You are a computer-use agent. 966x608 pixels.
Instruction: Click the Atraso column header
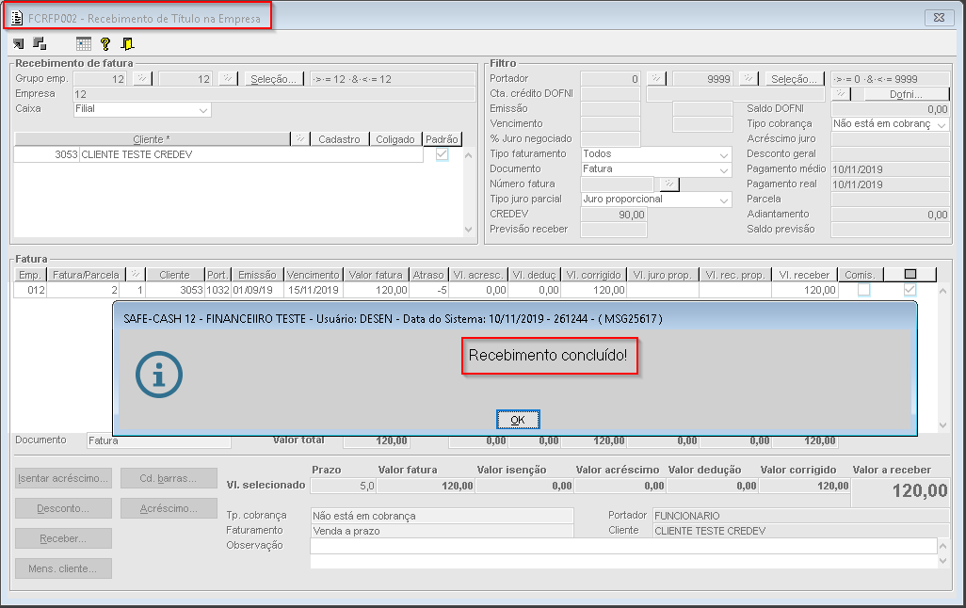[x=428, y=275]
